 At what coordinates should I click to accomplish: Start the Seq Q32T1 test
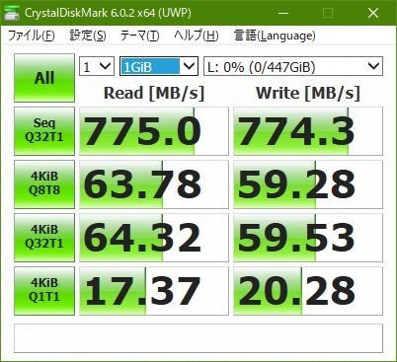coord(44,131)
